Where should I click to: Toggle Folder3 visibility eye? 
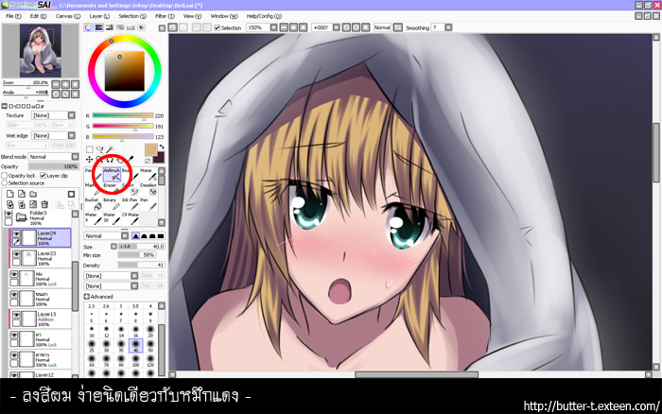coord(8,214)
